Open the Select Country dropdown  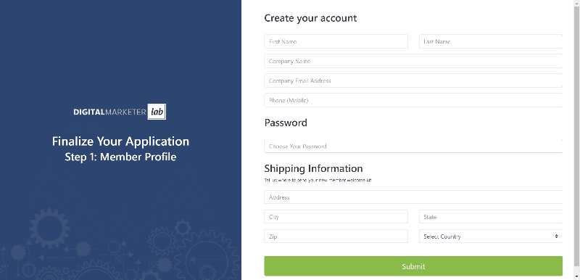point(491,236)
